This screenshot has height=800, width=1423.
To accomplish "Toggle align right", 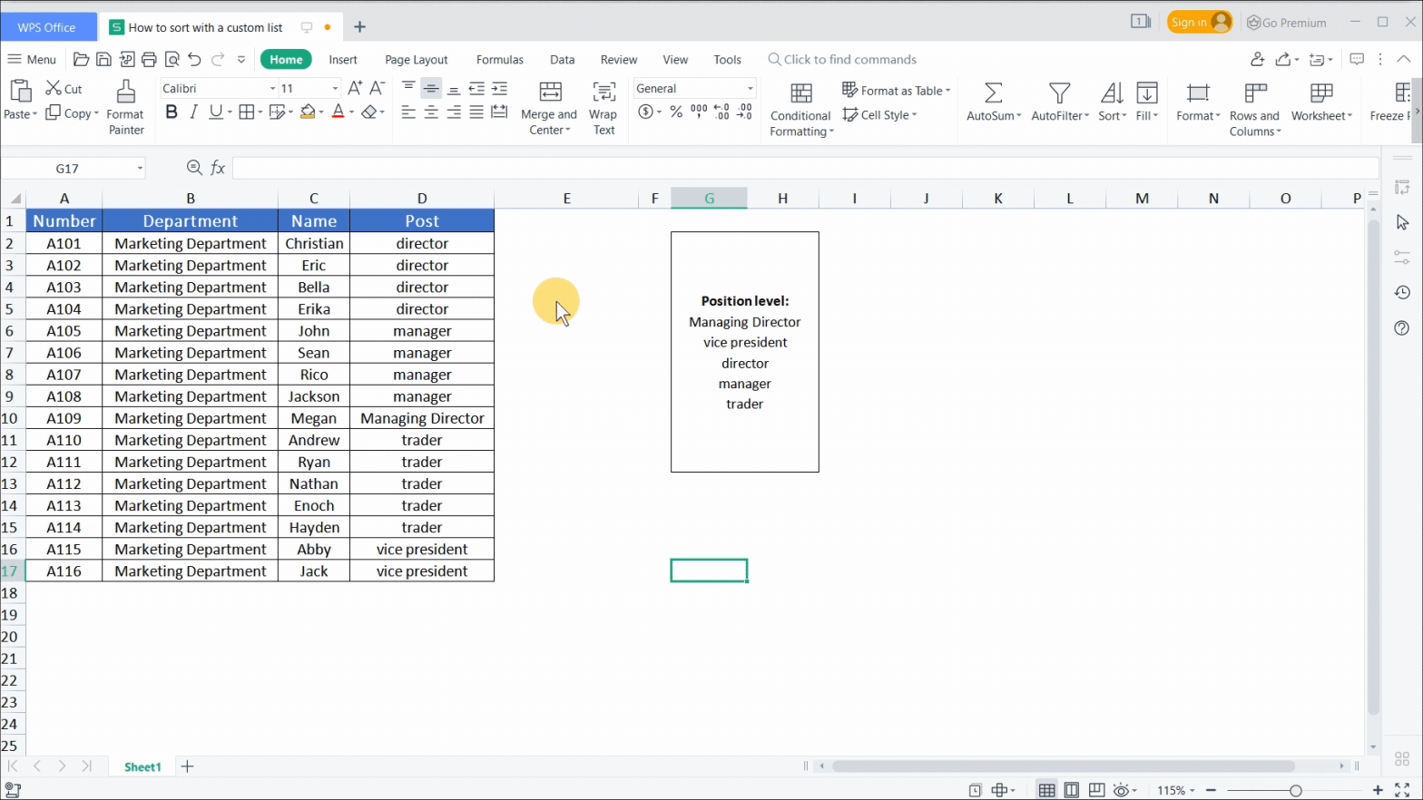I will click(454, 112).
